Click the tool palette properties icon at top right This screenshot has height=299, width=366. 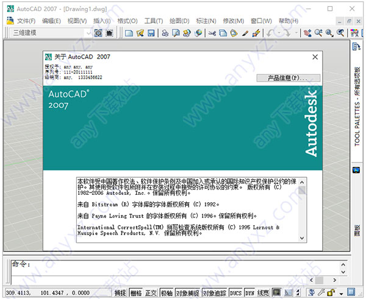[x=356, y=46]
